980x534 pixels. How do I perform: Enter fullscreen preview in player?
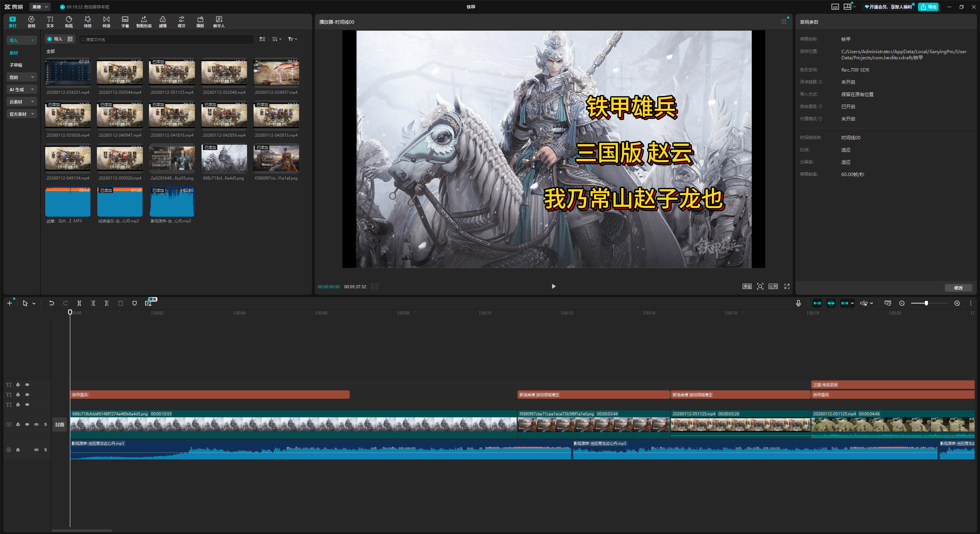[x=787, y=286]
